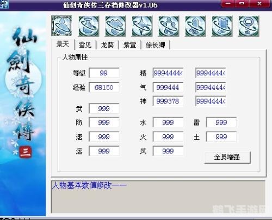Click the 人物属性 group label
This screenshot has width=272, height=220.
tap(75, 57)
